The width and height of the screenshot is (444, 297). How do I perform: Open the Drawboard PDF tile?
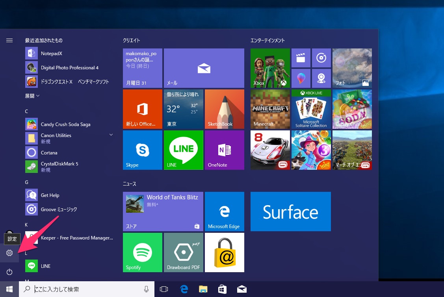pos(184,252)
